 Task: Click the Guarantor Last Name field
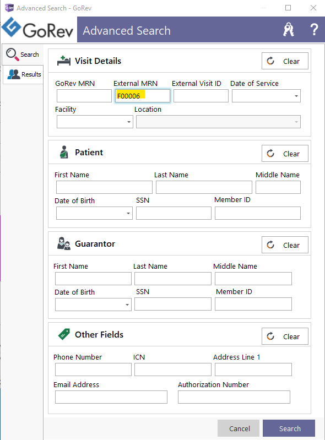(x=173, y=279)
